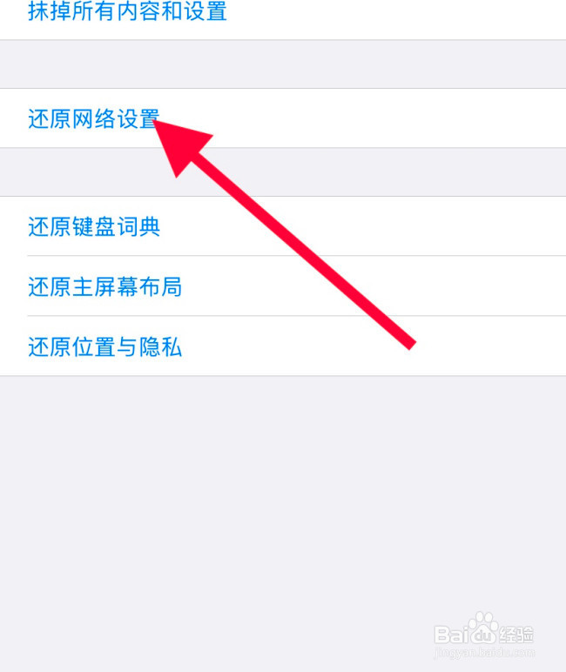Select 抹掉所有内容和设置 option
Image resolution: width=566 pixels, height=672 pixels.
click(x=127, y=11)
